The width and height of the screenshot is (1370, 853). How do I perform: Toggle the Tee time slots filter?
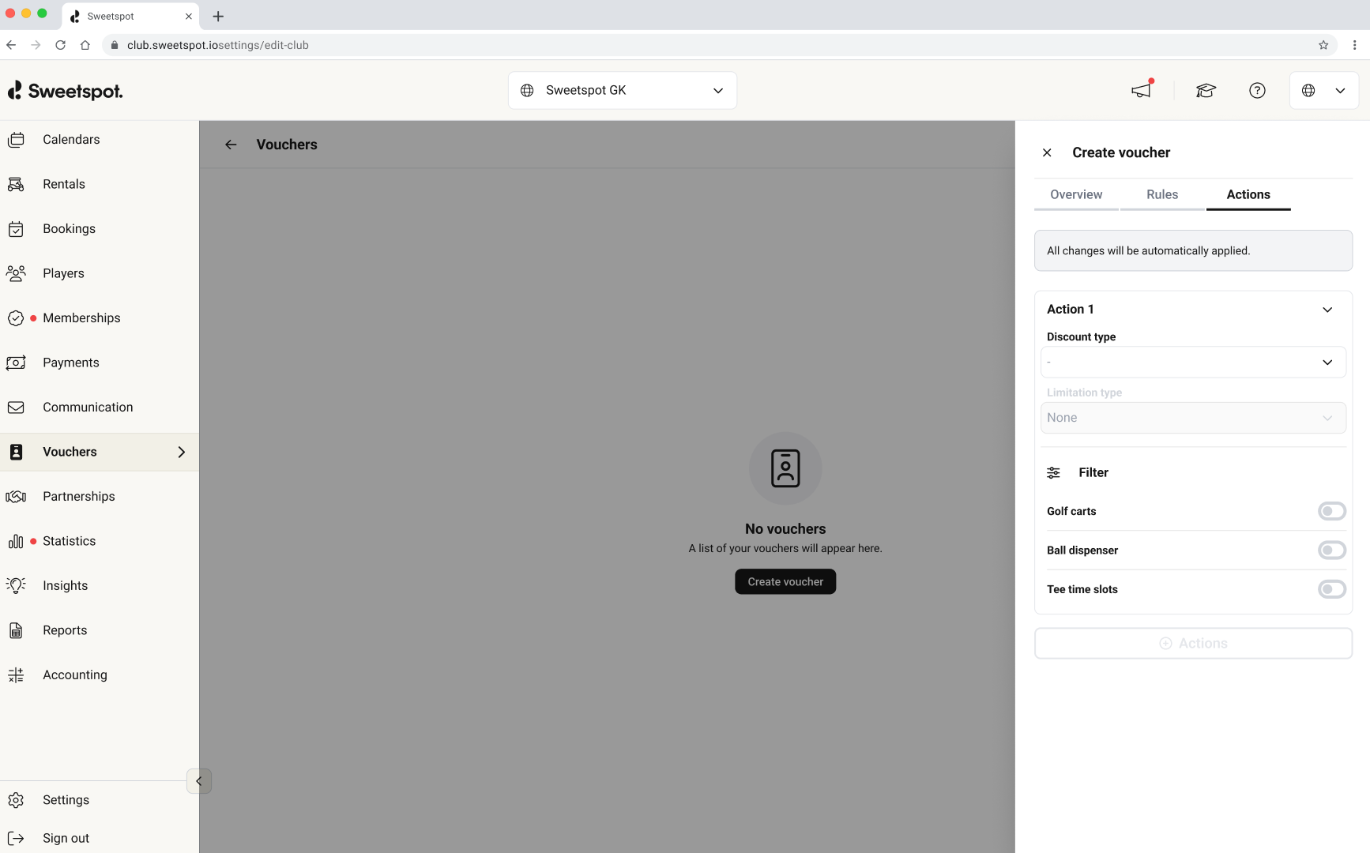1331,589
